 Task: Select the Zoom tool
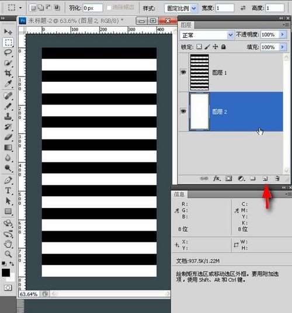[8, 254]
